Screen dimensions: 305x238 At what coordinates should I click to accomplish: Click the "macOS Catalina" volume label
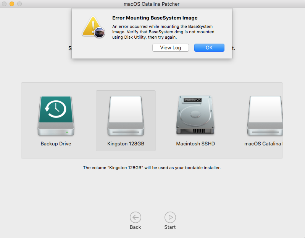263,143
